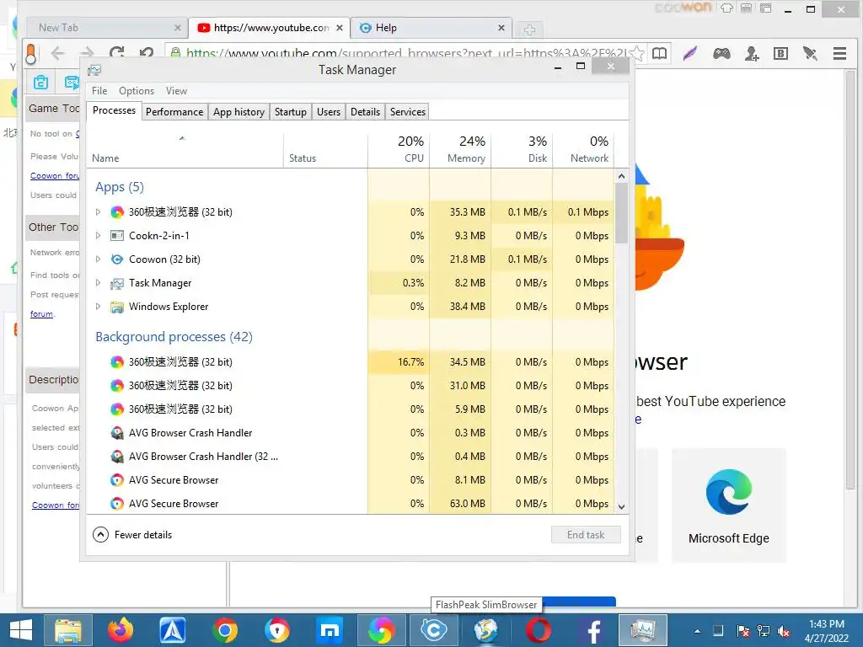The image size is (863, 647).
Task: Sort processes by CPU column
Action: (399, 150)
